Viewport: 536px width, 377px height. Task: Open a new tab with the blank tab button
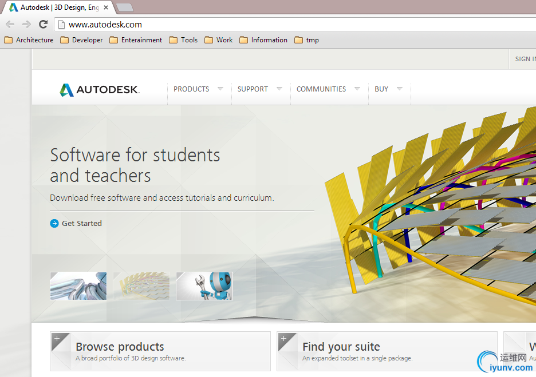click(x=125, y=7)
